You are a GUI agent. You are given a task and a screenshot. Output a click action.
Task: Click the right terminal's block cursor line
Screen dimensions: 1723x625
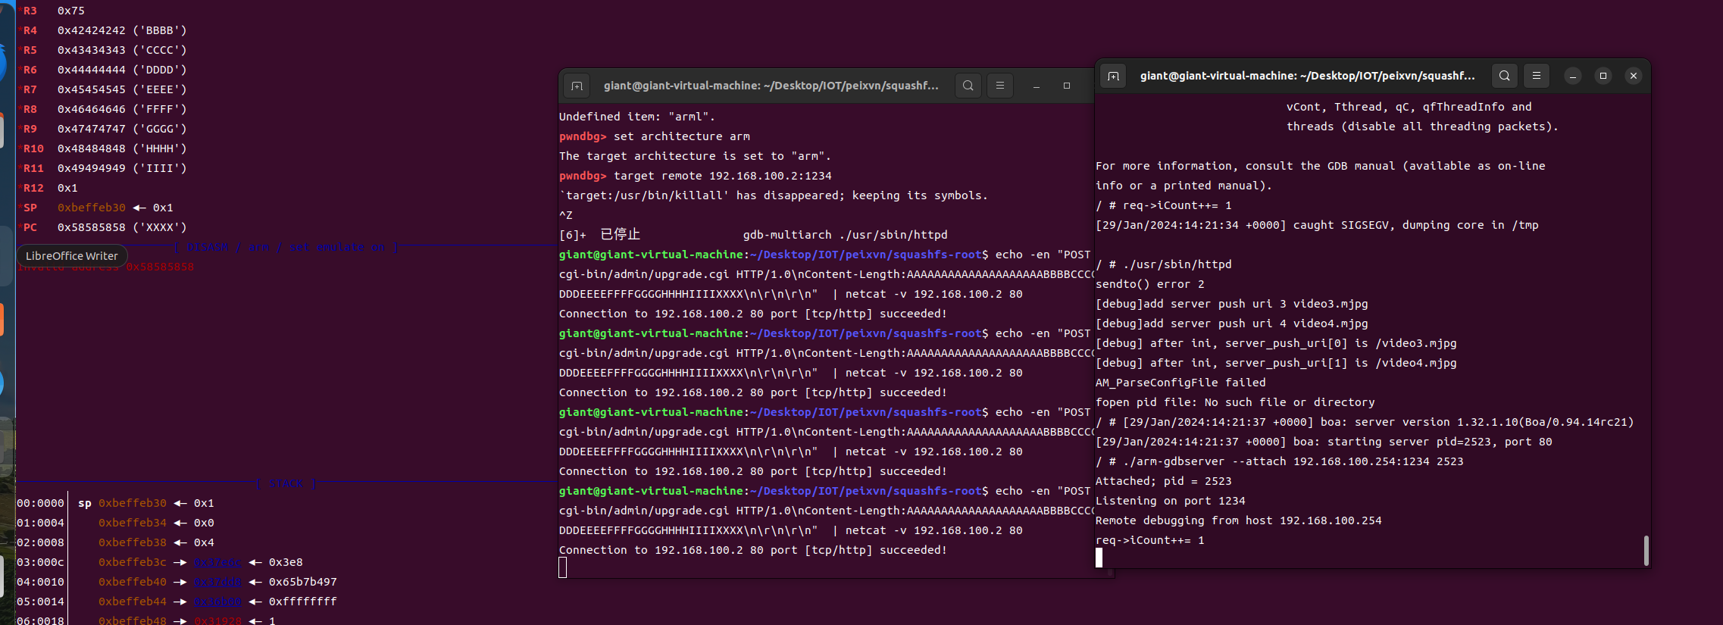(1099, 558)
